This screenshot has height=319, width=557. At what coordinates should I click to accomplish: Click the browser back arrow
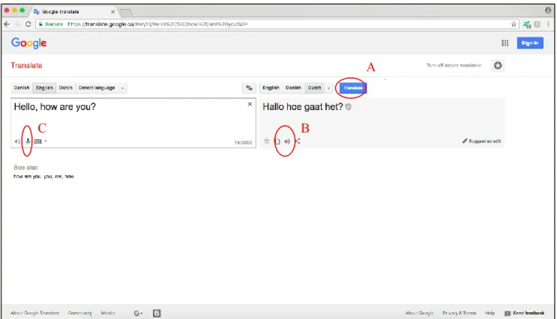coord(7,24)
